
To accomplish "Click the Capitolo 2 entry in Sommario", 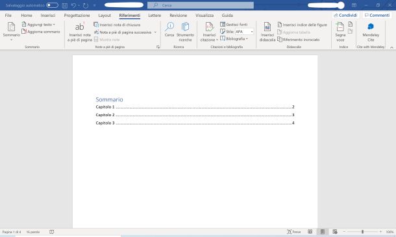I will (195, 115).
